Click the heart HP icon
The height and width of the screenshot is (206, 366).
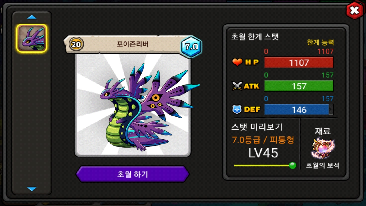(237, 62)
